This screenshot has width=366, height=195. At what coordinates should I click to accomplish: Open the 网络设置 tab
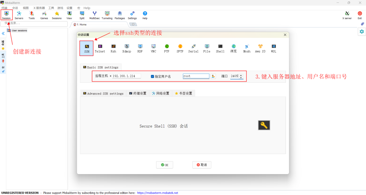pyautogui.click(x=161, y=93)
